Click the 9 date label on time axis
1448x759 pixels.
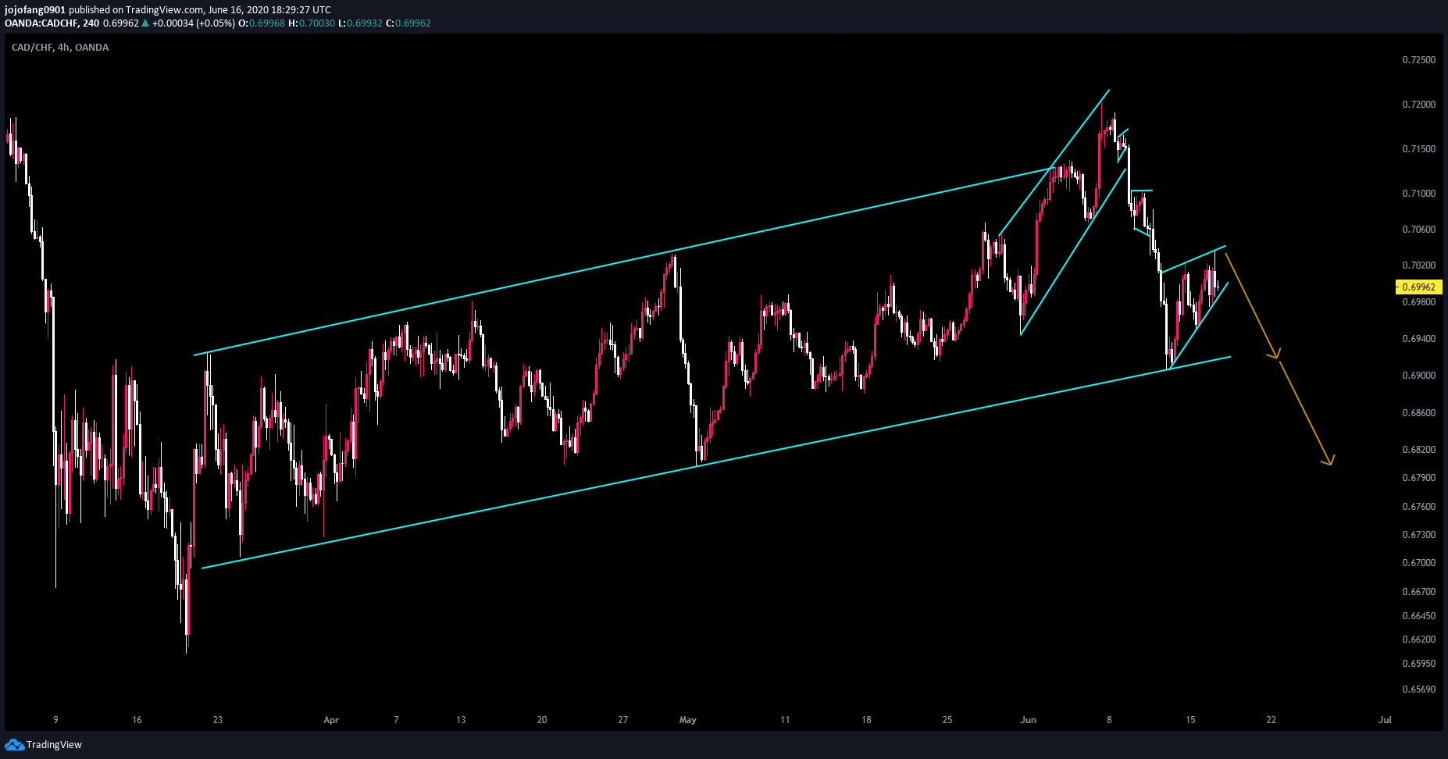[55, 720]
